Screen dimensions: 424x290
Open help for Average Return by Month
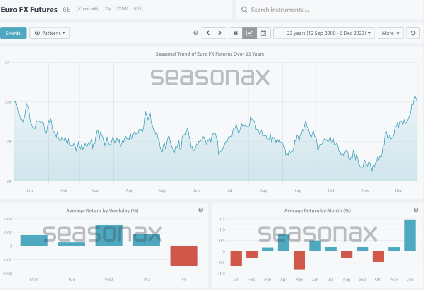pyautogui.click(x=416, y=210)
